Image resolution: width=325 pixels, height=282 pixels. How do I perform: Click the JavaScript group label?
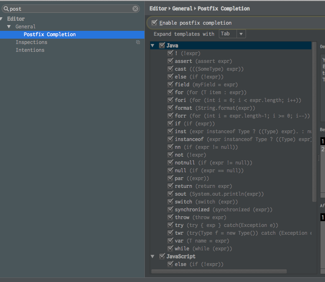[181, 257]
